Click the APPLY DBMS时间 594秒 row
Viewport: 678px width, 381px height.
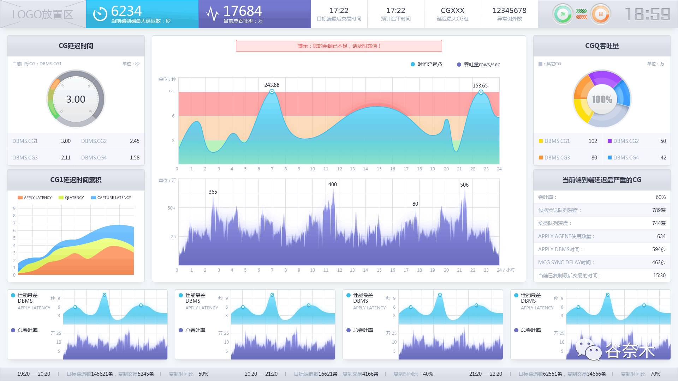coord(602,249)
